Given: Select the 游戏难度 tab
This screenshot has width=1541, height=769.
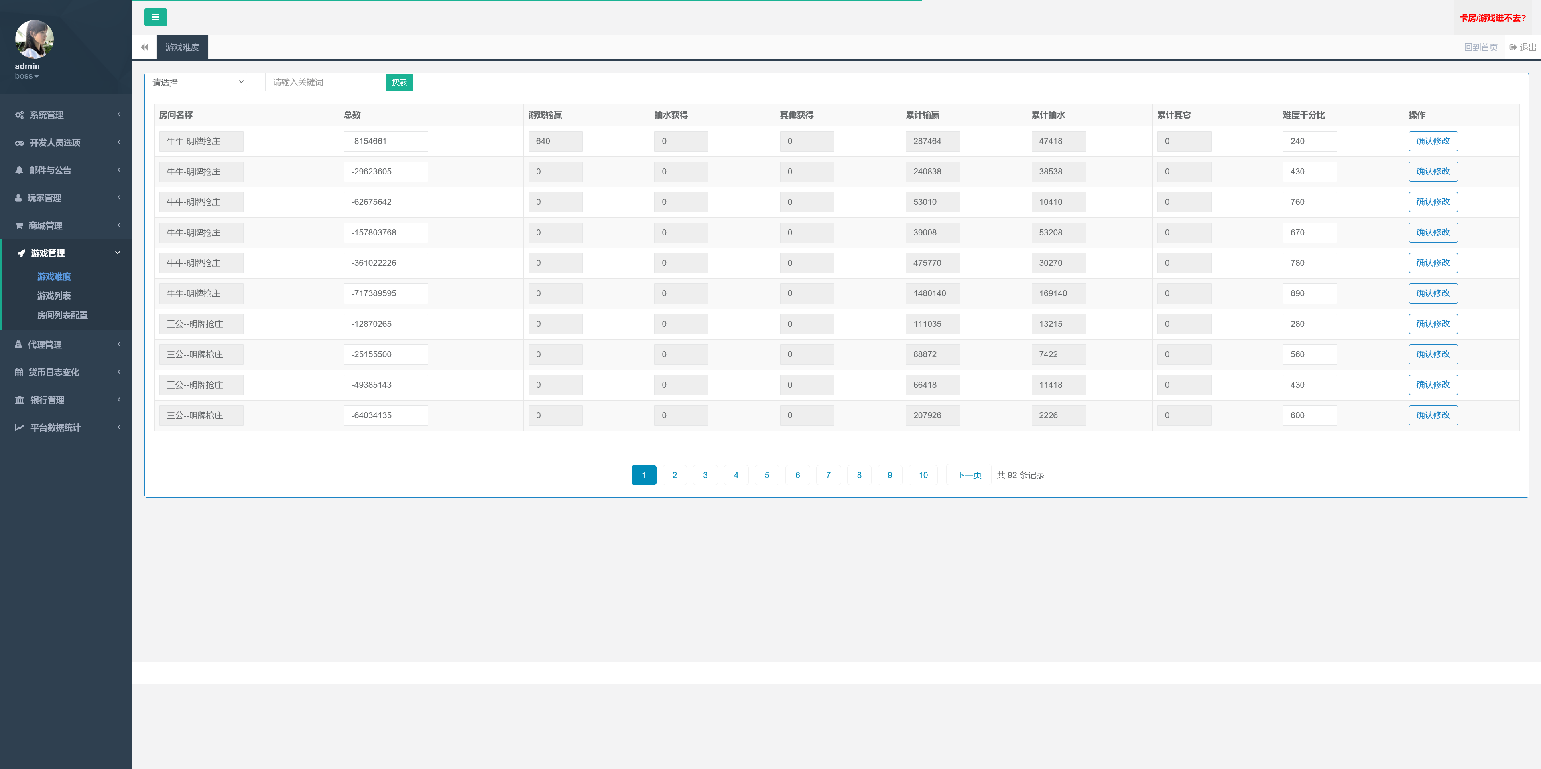Looking at the screenshot, I should [182, 47].
